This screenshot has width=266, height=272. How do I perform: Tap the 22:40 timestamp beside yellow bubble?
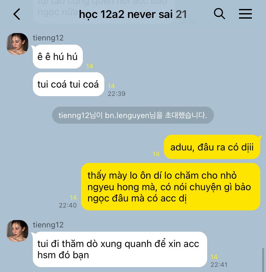coord(68,205)
